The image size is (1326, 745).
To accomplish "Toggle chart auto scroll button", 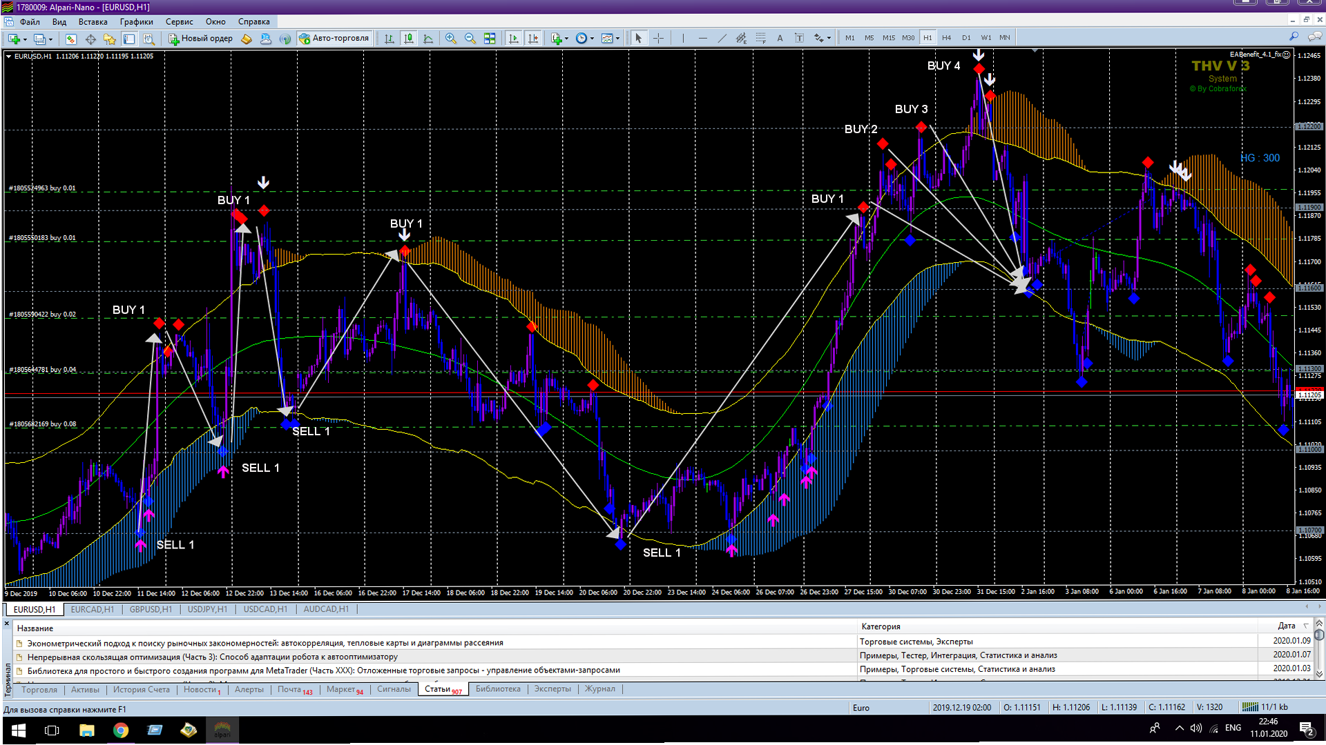I will (x=513, y=39).
